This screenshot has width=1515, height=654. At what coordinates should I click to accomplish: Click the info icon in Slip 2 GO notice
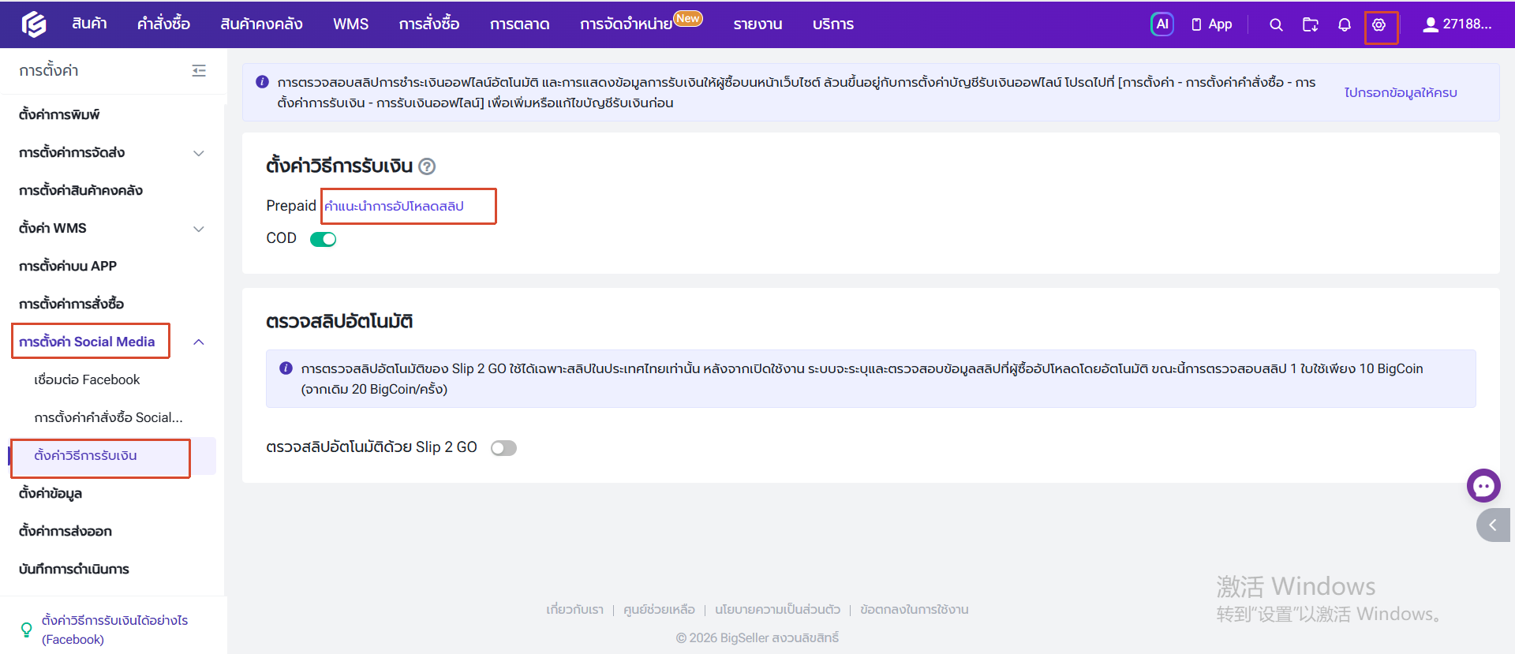[x=286, y=368]
